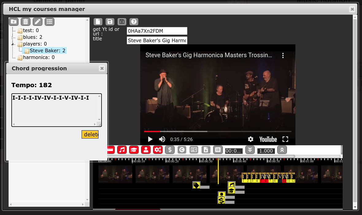Viewport: 362px width, 215px height.
Task: Click the 00:00:10 ruler mark
Action: 139,161
